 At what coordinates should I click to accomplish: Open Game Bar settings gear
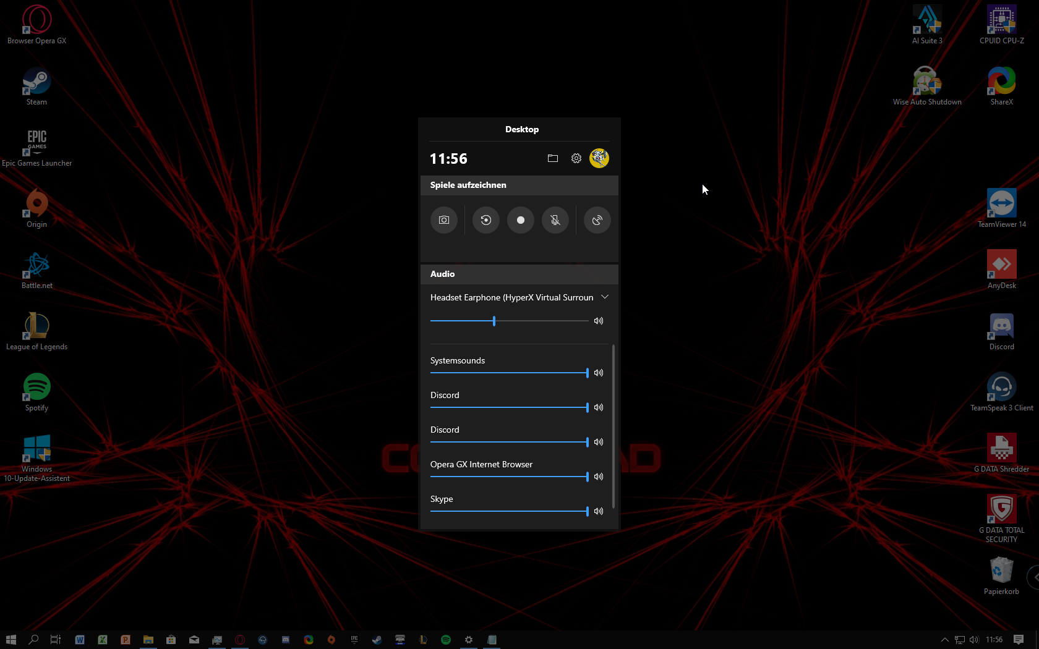(x=576, y=158)
